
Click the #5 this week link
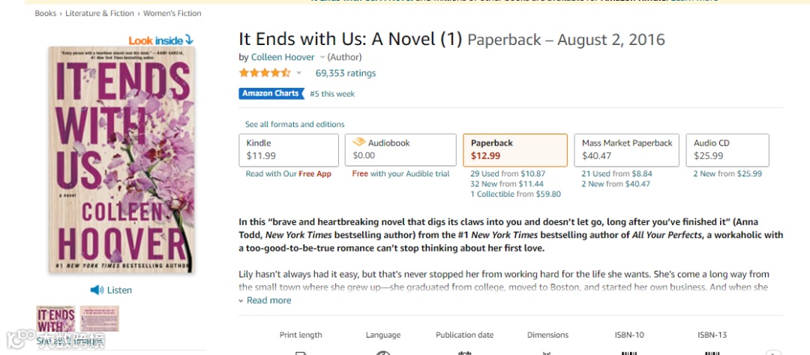click(332, 94)
